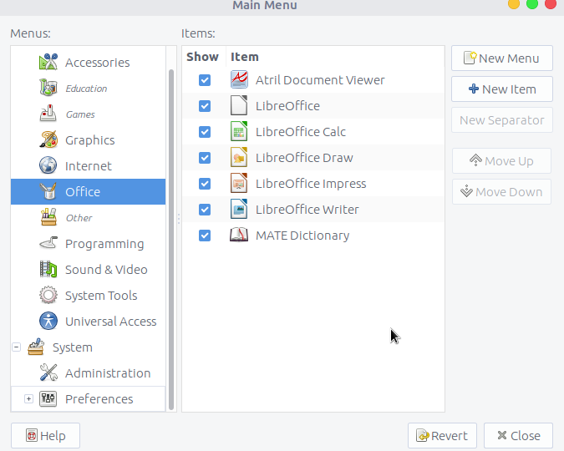Image resolution: width=564 pixels, height=451 pixels.
Task: Click the Office menu icon
Action: coord(48,192)
